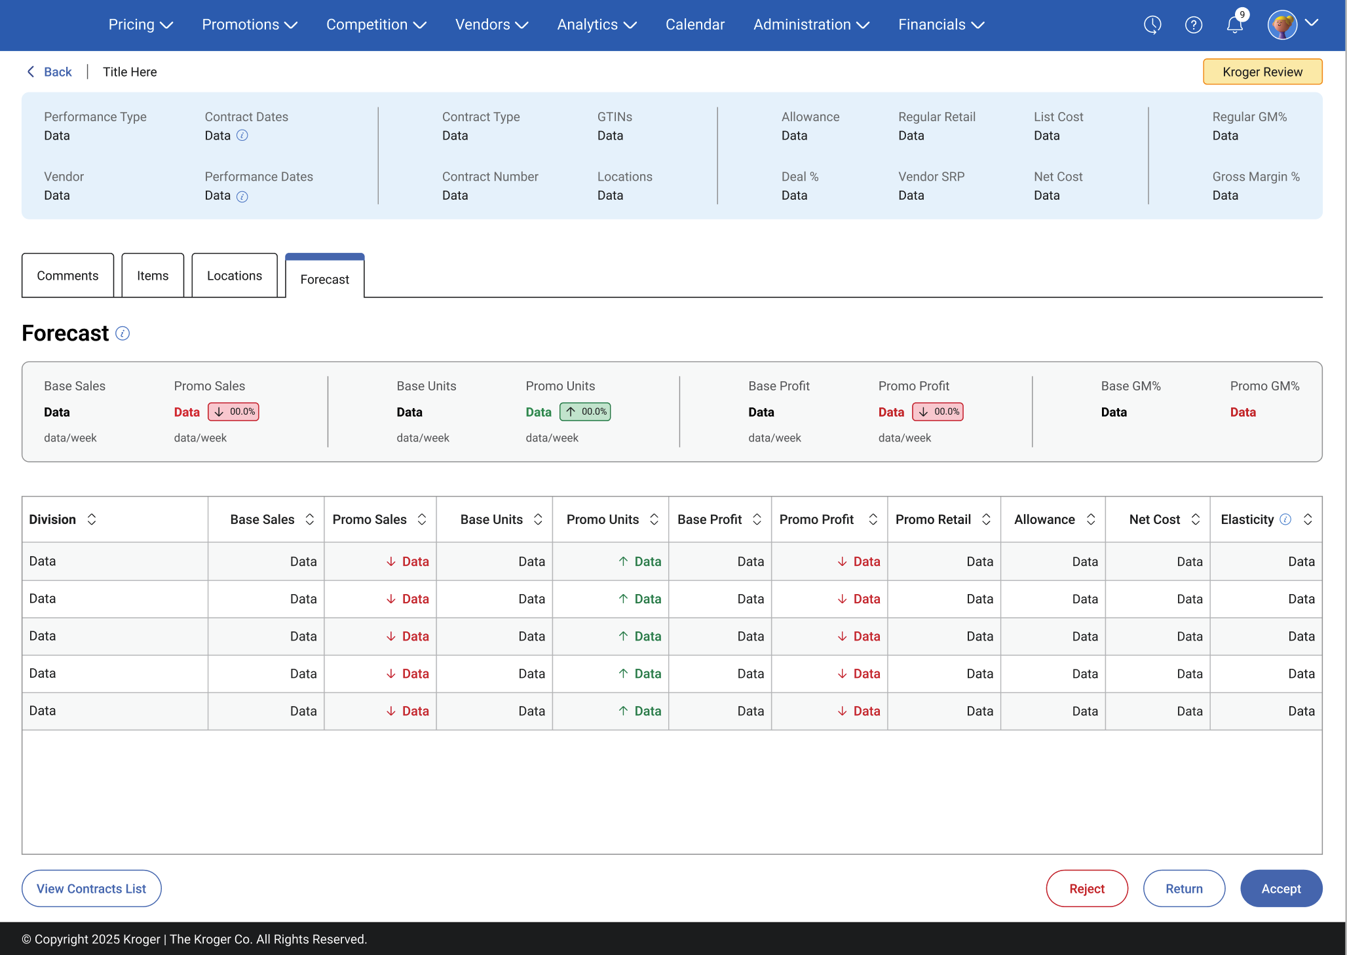Image resolution: width=1347 pixels, height=955 pixels.
Task: Click the user avatar picture
Action: pos(1282,25)
